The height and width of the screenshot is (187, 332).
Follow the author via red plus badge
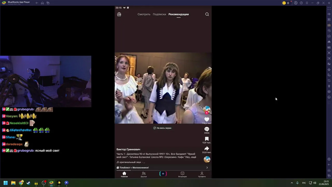[x=207, y=113]
